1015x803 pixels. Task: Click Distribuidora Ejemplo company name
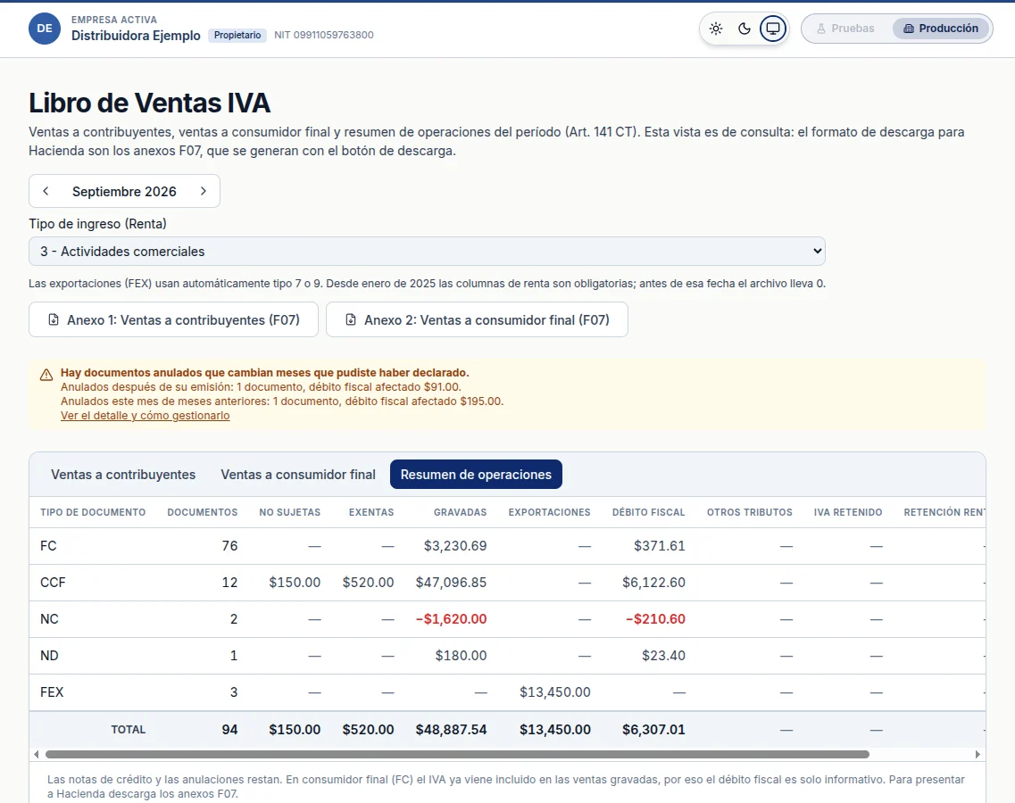coord(136,36)
